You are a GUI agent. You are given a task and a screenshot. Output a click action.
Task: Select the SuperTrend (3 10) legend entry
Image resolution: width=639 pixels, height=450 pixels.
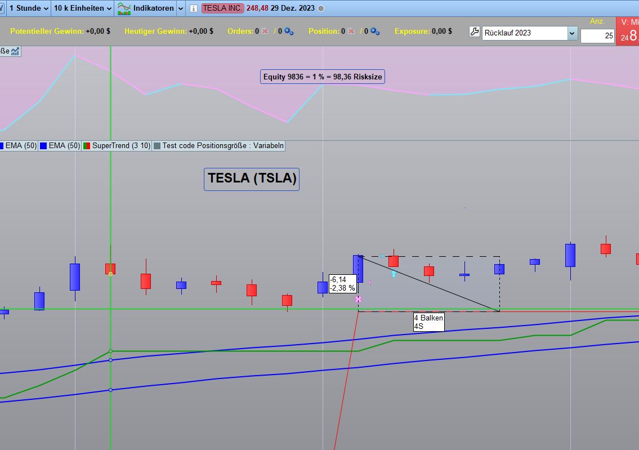pyautogui.click(x=117, y=145)
